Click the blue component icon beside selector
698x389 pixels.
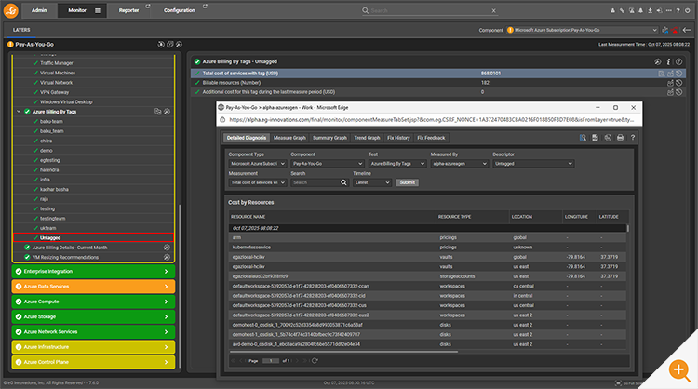point(665,30)
